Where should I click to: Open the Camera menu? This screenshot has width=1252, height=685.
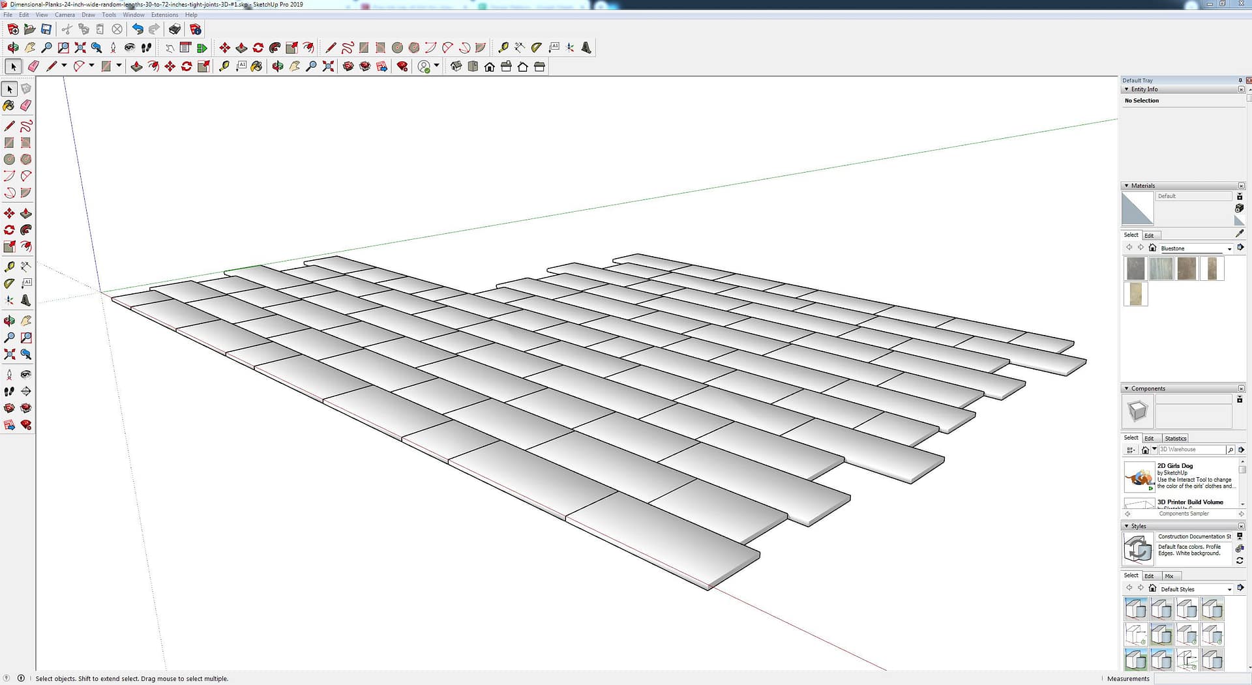tap(64, 14)
